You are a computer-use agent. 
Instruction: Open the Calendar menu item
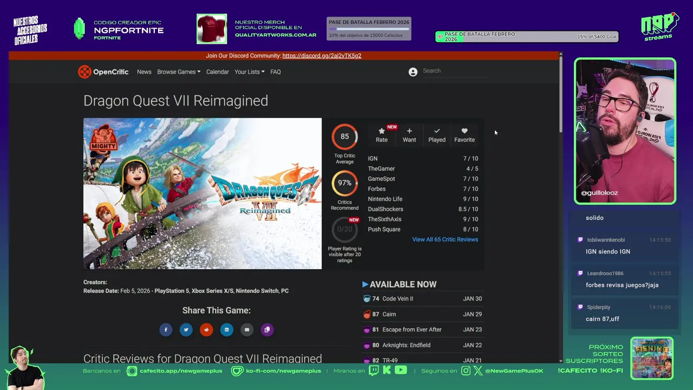(x=218, y=71)
